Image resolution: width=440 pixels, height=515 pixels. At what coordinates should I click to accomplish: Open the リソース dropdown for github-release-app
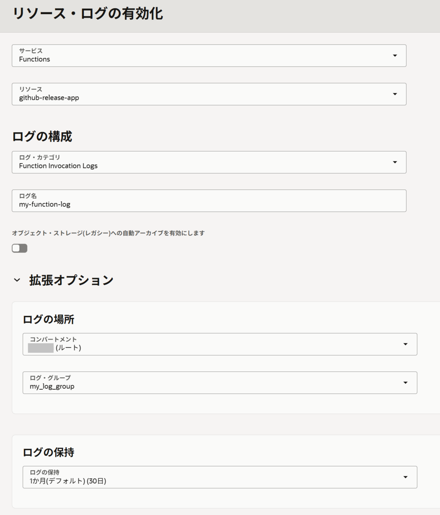(208, 94)
